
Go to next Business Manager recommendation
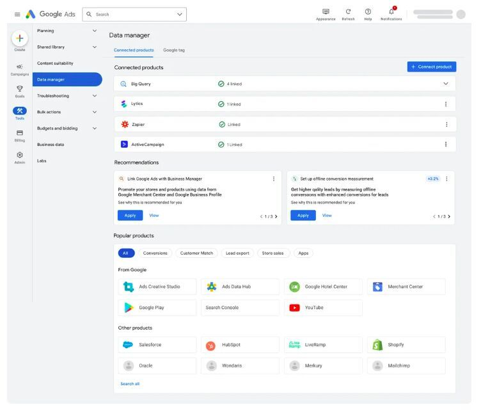click(x=276, y=216)
